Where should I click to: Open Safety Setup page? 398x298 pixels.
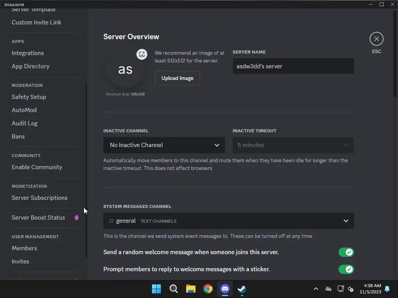point(29,97)
